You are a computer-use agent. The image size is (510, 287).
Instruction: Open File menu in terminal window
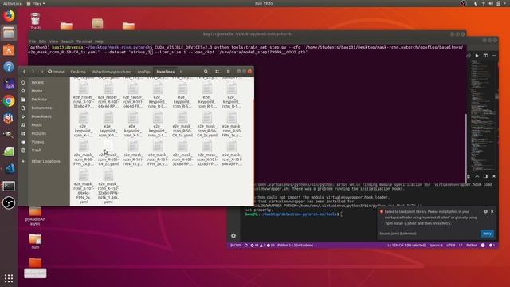coord(33,41)
